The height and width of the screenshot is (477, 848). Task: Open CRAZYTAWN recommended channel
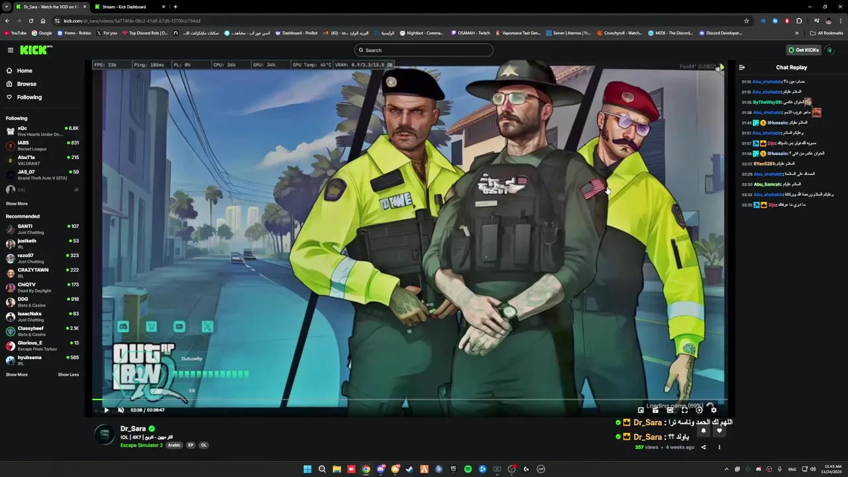(42, 273)
